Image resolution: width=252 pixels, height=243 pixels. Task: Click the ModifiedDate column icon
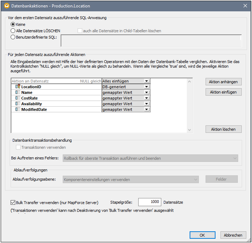tap(18, 109)
